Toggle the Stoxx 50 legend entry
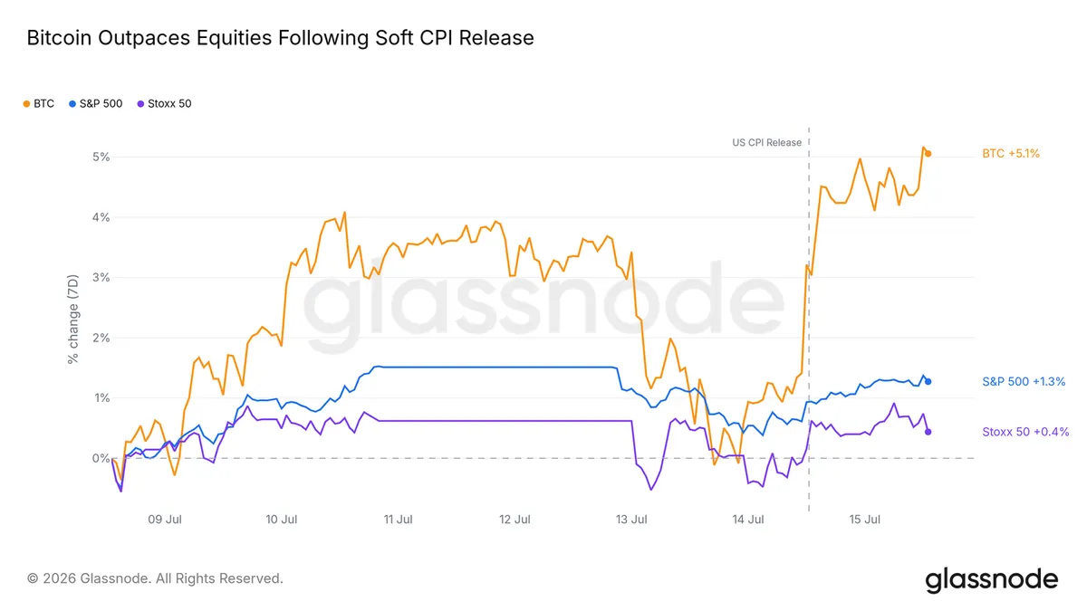The width and height of the screenshot is (1087, 611). 163,103
